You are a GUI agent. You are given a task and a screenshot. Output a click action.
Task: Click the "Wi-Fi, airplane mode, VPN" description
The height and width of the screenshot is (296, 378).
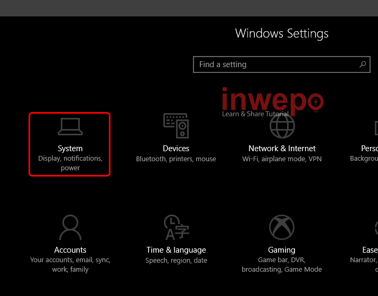click(282, 159)
